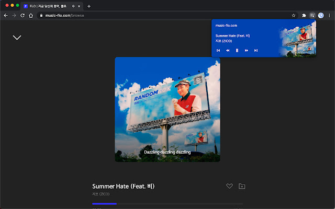Image resolution: width=335 pixels, height=209 pixels.
Task: Open the artist link 지코 (ZICO) under the title
Action: [100, 194]
